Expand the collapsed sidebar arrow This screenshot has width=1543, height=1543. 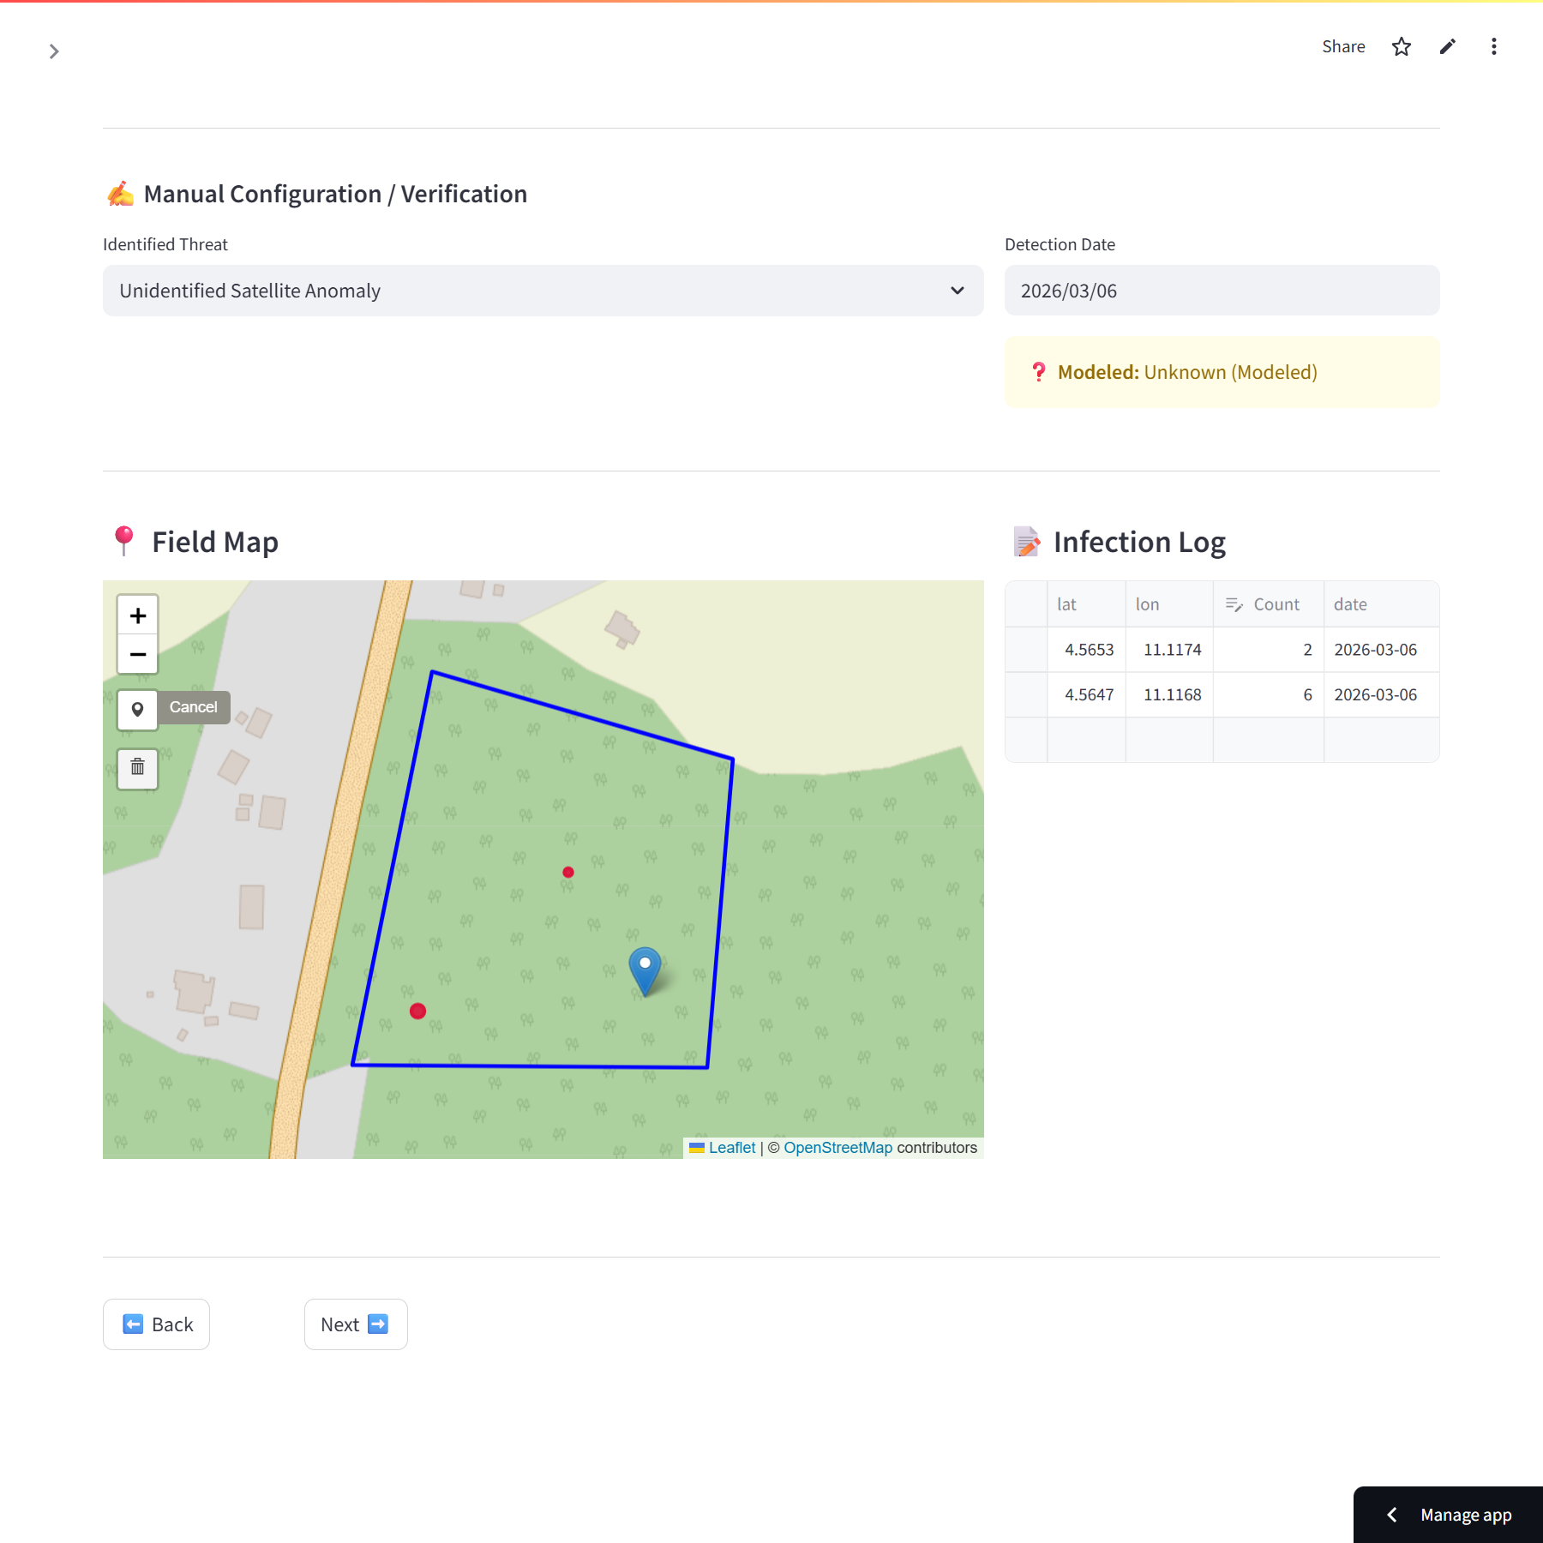[54, 51]
